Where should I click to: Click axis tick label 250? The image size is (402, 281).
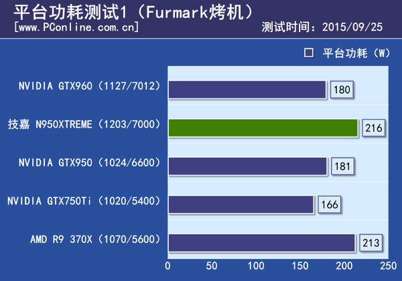389,266
